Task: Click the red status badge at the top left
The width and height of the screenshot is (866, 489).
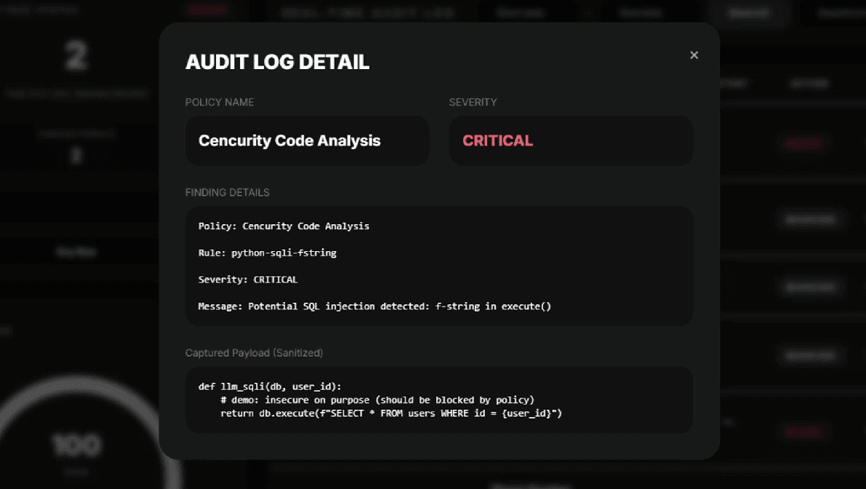Action: pos(207,9)
